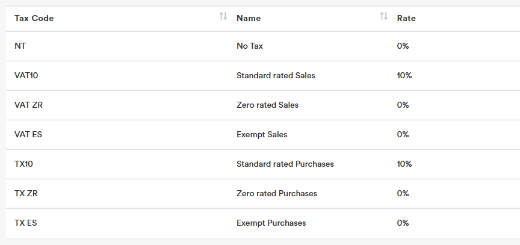Select the TX10 tax code
Screen dimensions: 520x245
pyautogui.click(x=25, y=164)
